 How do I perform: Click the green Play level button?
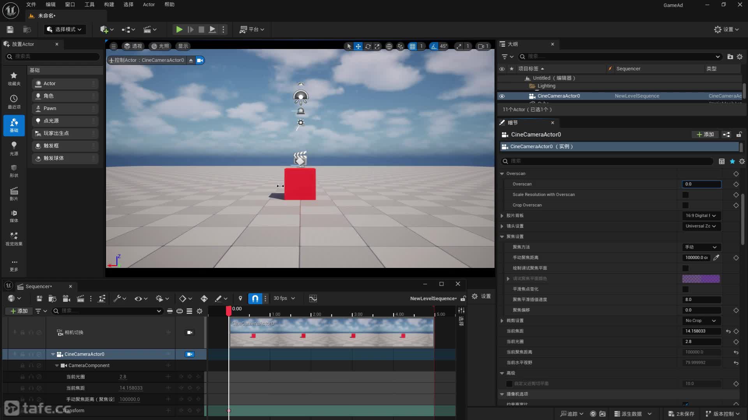[x=179, y=29]
